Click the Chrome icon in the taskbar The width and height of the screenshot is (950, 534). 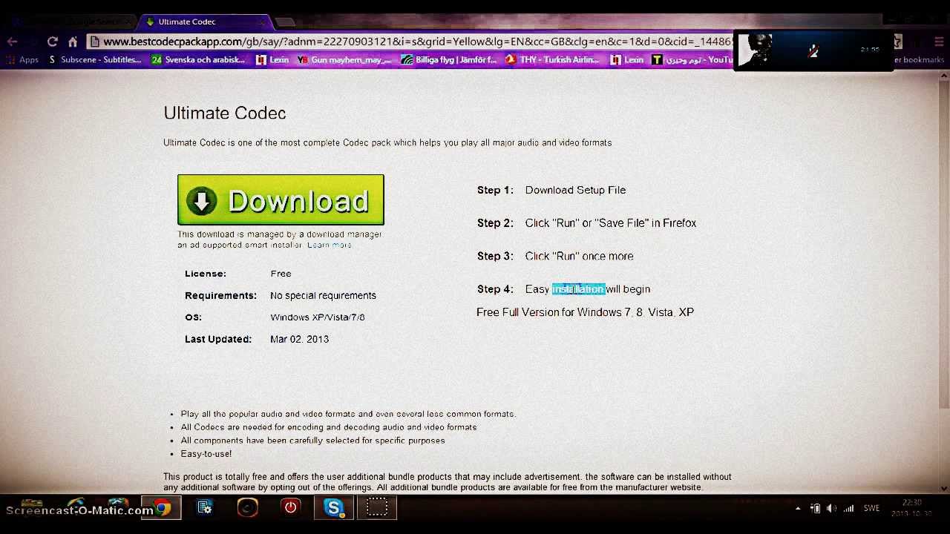tap(162, 508)
